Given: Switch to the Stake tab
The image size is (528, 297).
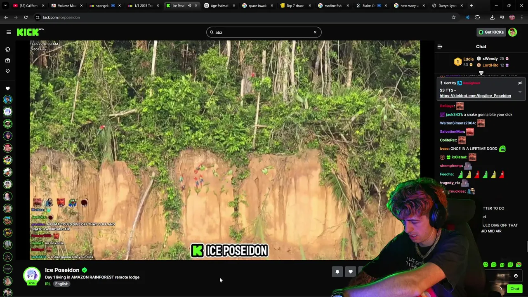Looking at the screenshot, I should click(x=370, y=6).
